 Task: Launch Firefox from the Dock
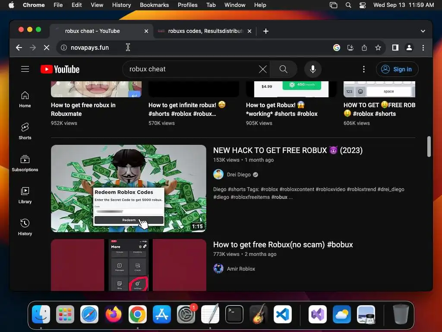point(114,314)
